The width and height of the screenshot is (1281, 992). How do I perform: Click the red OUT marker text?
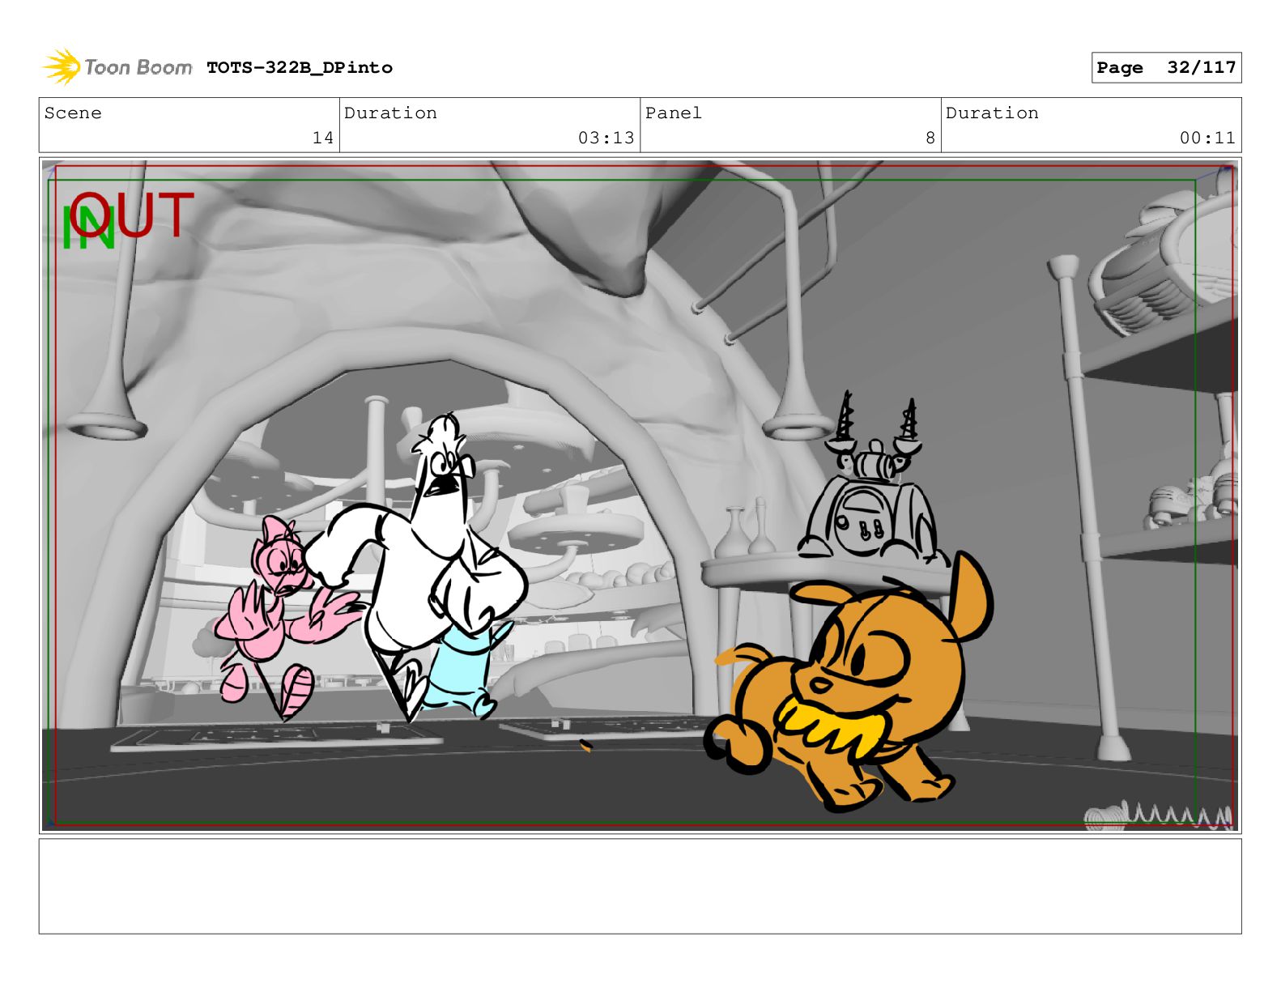(133, 215)
